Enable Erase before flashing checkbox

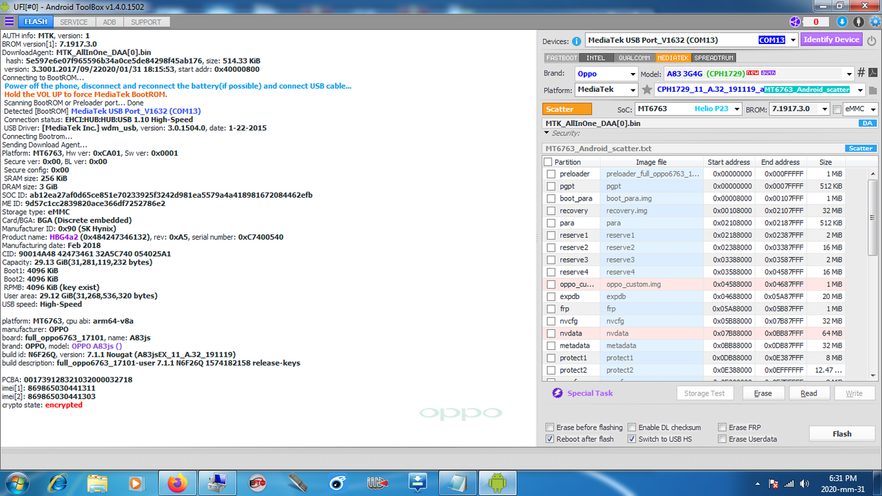(x=550, y=427)
